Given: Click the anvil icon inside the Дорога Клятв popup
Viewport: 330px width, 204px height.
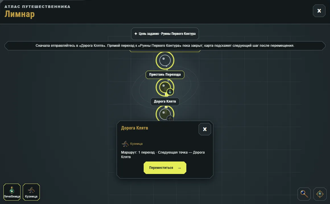Looking at the screenshot, I should point(125,144).
